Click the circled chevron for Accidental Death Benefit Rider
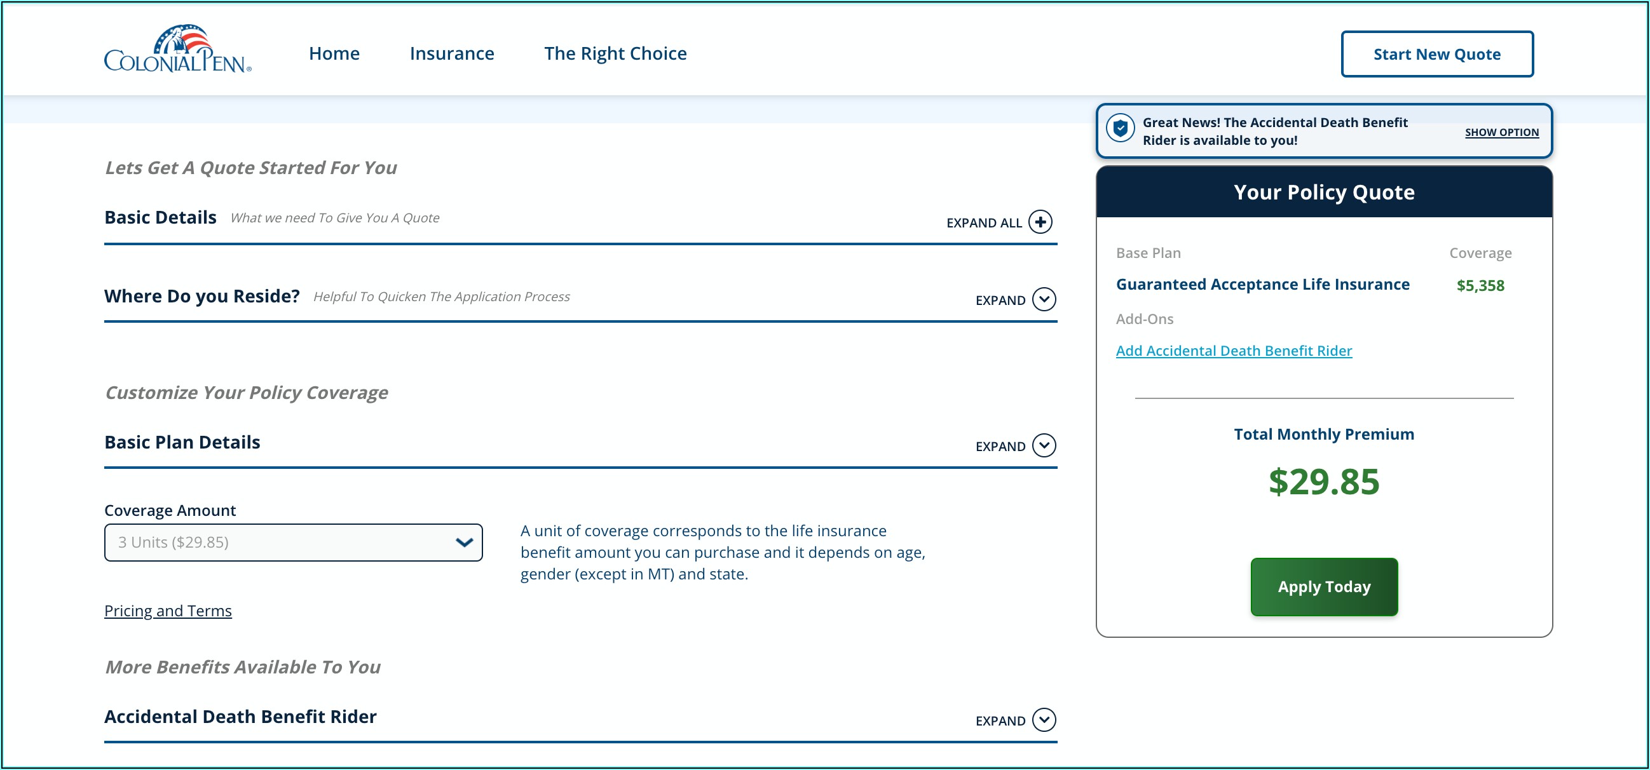 pyautogui.click(x=1044, y=720)
